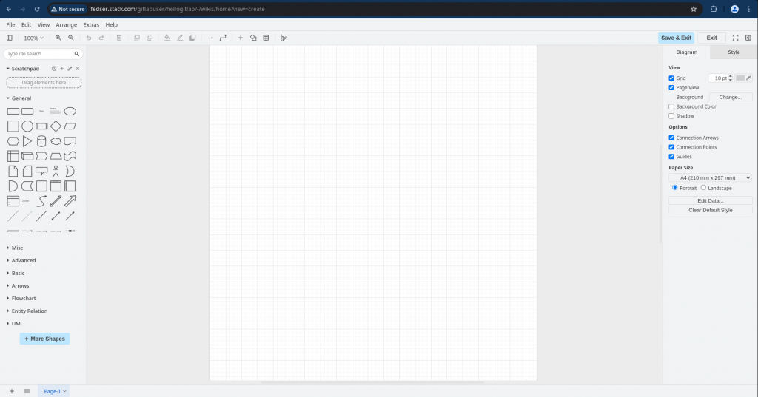Enable the Shadow checkbox

[x=671, y=116]
